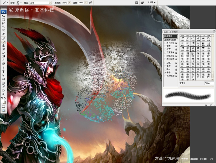Create new brush preset icon

[206, 105]
